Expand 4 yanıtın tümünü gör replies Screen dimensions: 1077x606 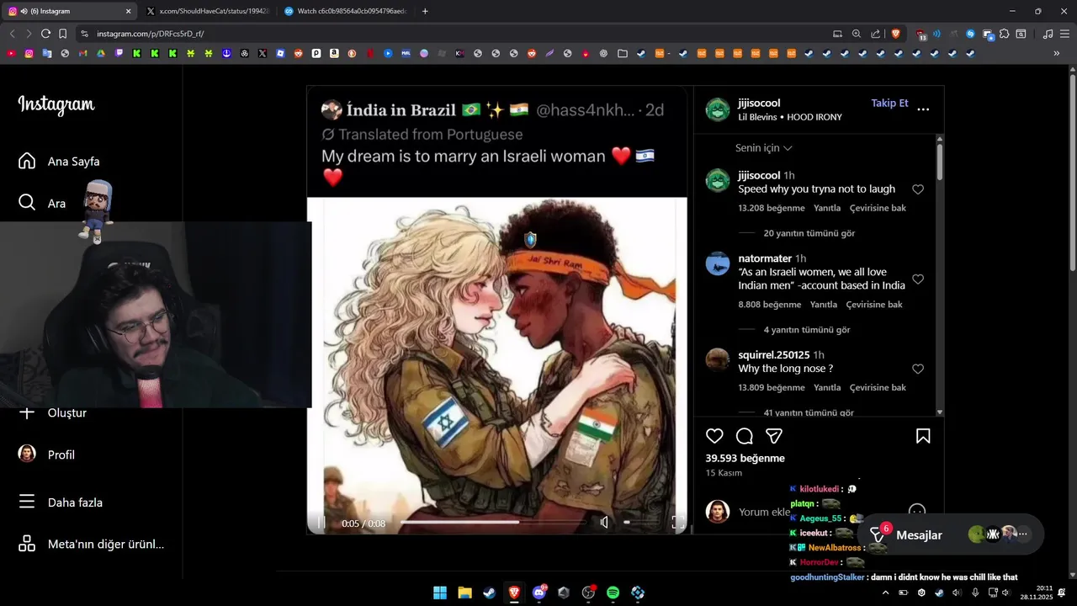[x=807, y=330]
